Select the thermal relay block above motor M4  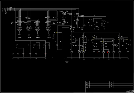[x=49, y=22]
